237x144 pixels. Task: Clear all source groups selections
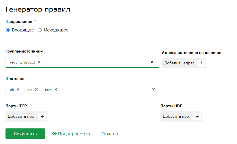coord(152,62)
